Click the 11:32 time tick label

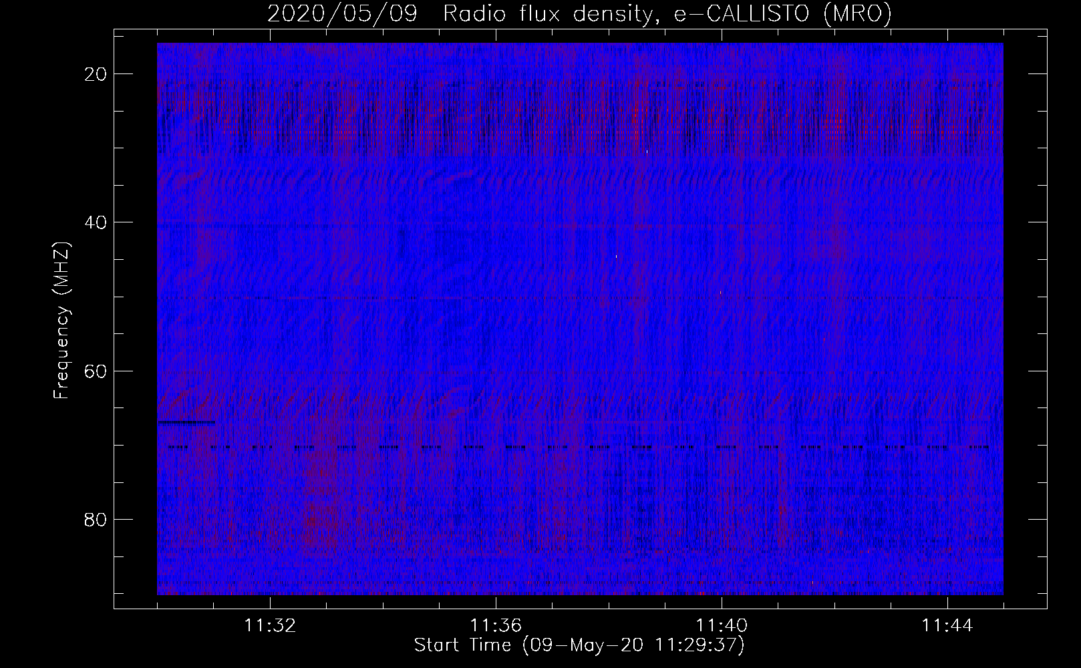[x=270, y=626]
